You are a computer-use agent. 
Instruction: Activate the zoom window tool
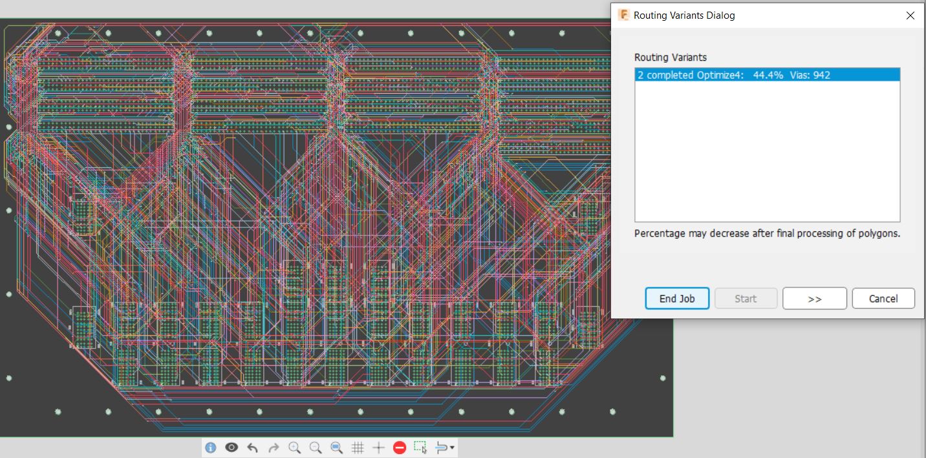[336, 446]
